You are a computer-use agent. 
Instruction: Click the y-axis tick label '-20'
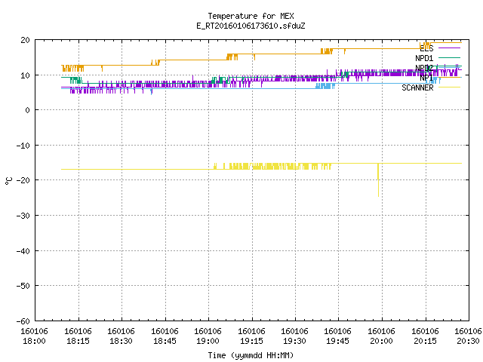point(23,180)
